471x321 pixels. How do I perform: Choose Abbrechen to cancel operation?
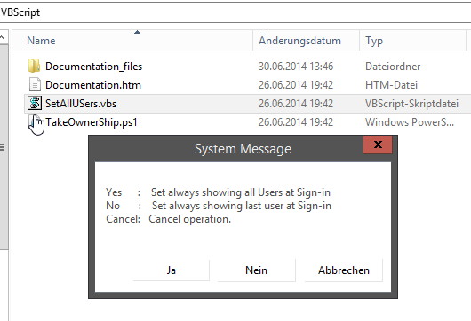pos(344,270)
